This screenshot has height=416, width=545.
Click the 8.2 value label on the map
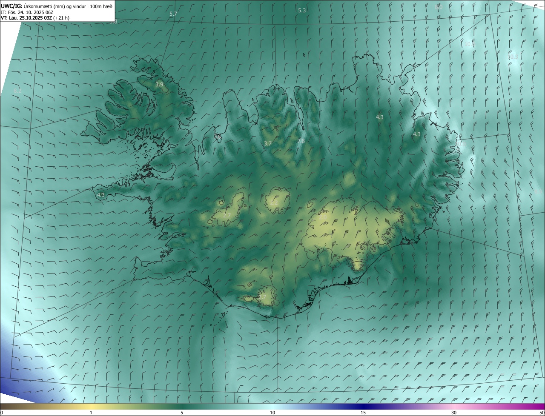coord(17,91)
